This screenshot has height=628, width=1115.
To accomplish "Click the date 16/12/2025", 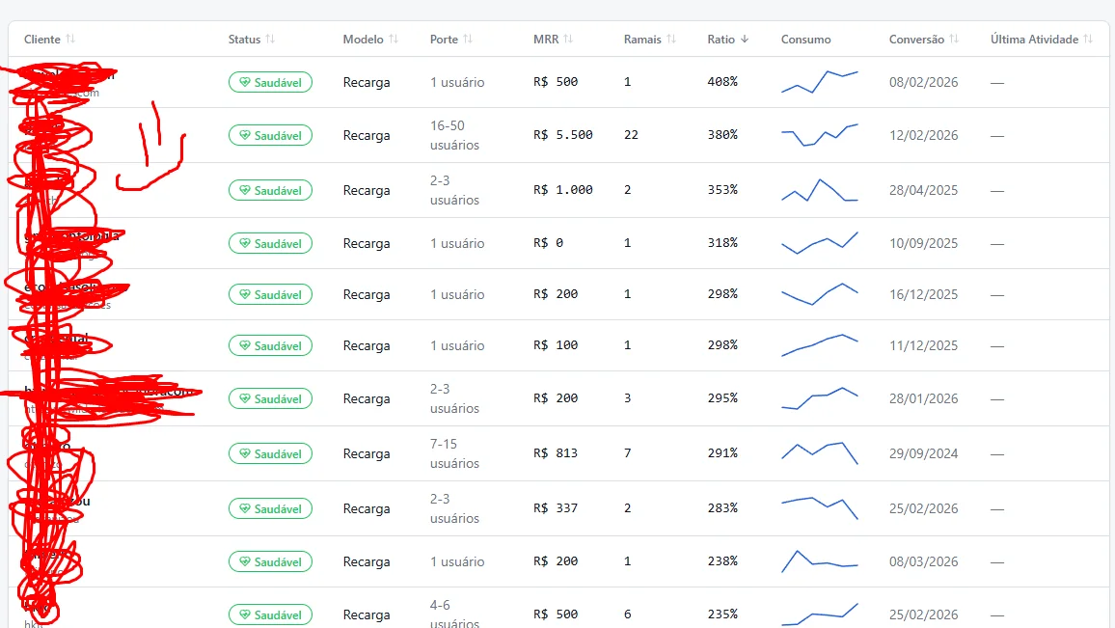I will point(923,293).
